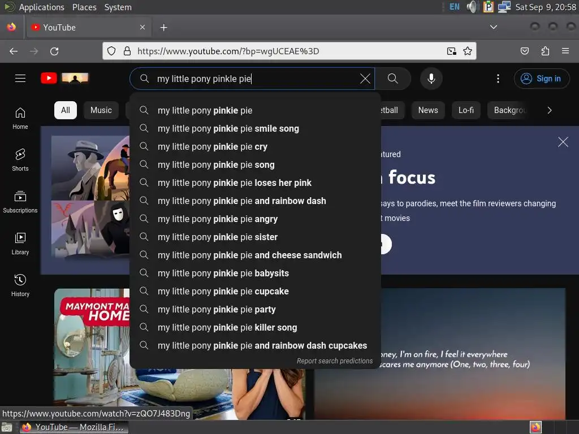The width and height of the screenshot is (579, 434).
Task: Choose suggestion 'my little pony pinkie pie song'
Action: point(255,164)
